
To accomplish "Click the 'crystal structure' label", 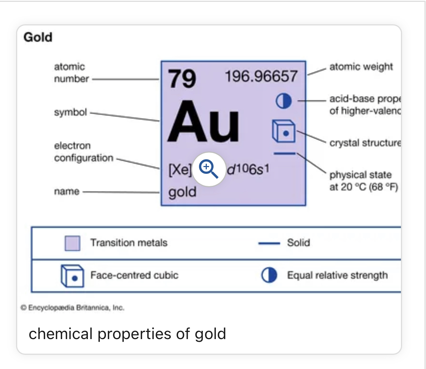I will click(365, 143).
